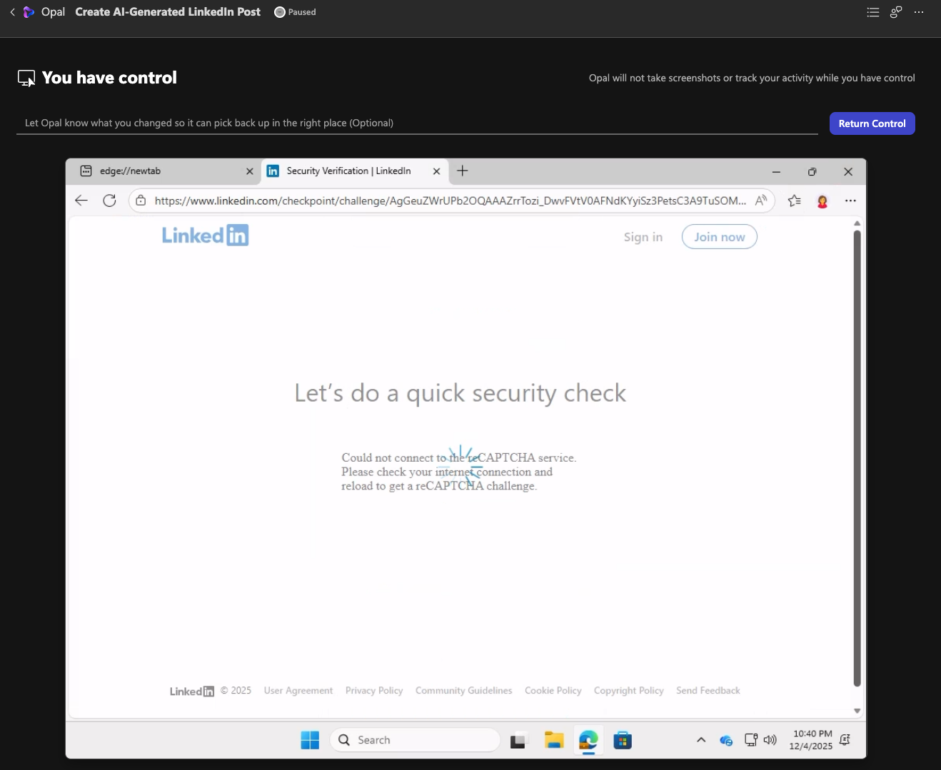
Task: Click the Opal back arrow icon
Action: pyautogui.click(x=12, y=12)
